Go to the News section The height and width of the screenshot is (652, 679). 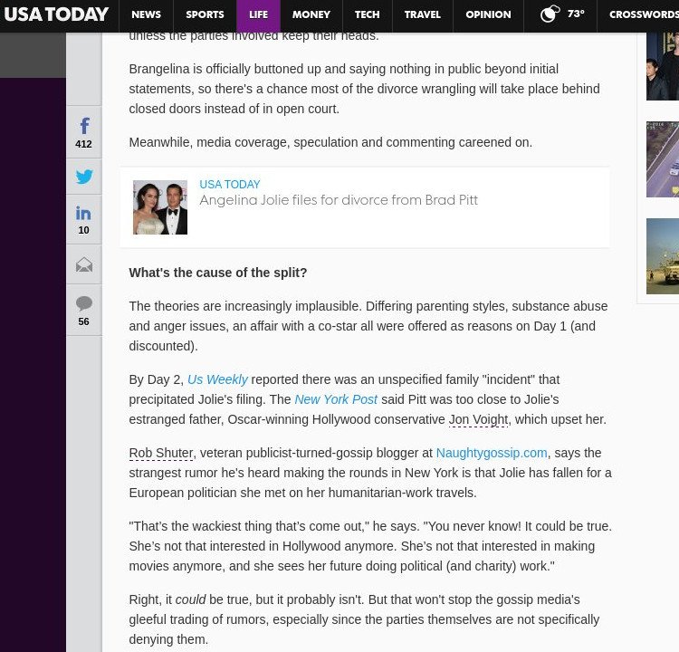click(146, 14)
